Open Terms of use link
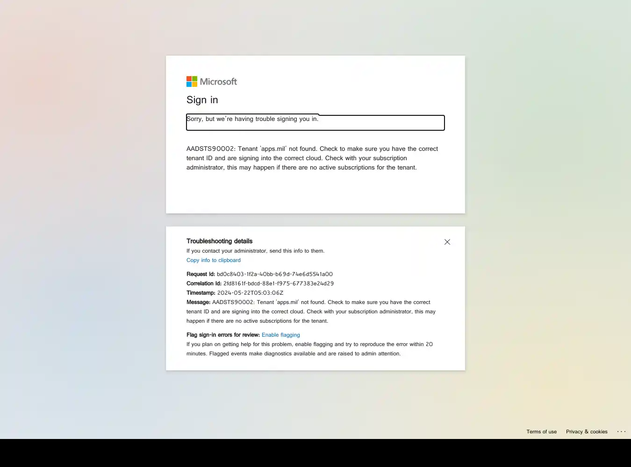Screen dimensions: 631x467 point(542,432)
